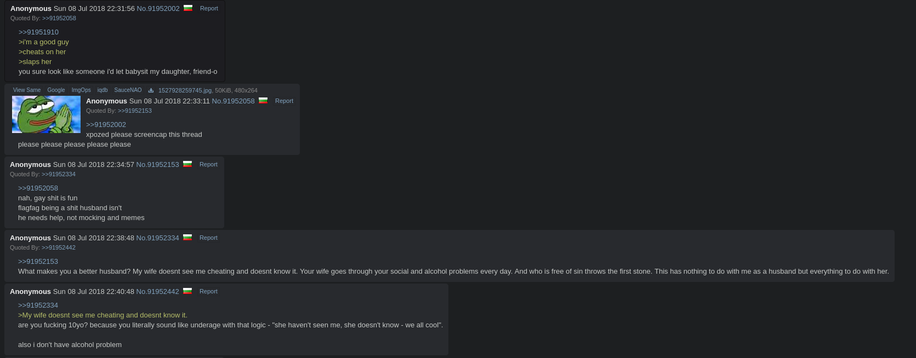Report post No.91952058

(284, 101)
